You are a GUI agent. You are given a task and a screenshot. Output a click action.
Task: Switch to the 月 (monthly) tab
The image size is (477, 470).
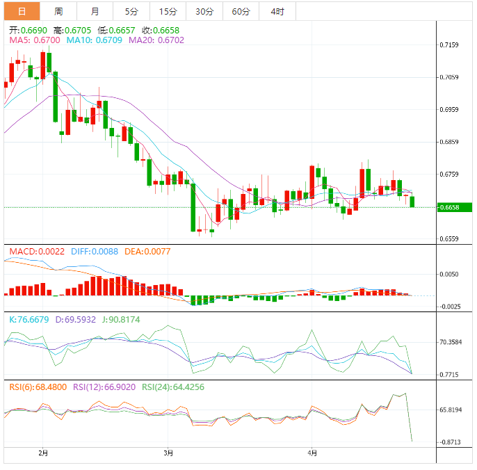pyautogui.click(x=95, y=12)
